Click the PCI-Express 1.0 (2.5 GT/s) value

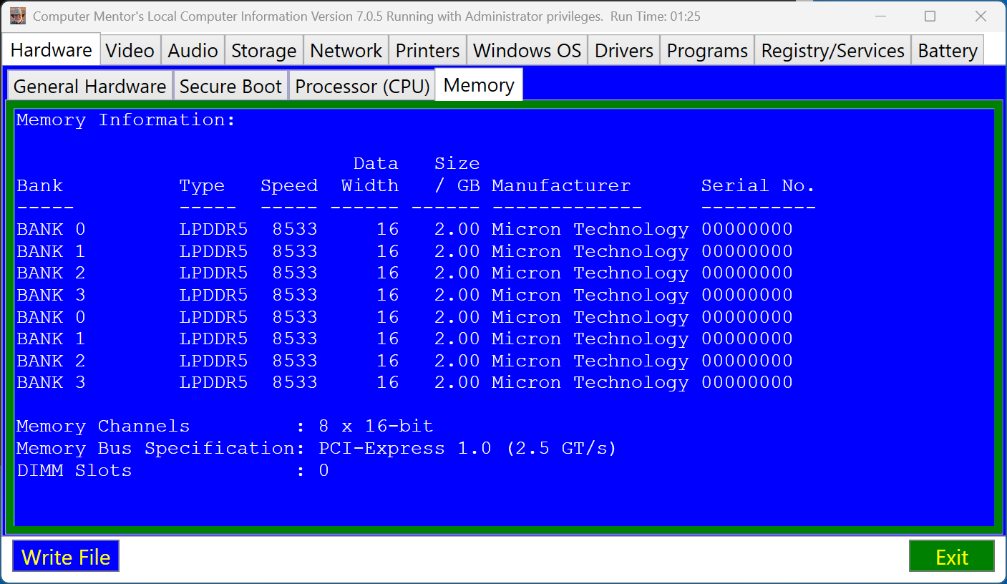467,449
